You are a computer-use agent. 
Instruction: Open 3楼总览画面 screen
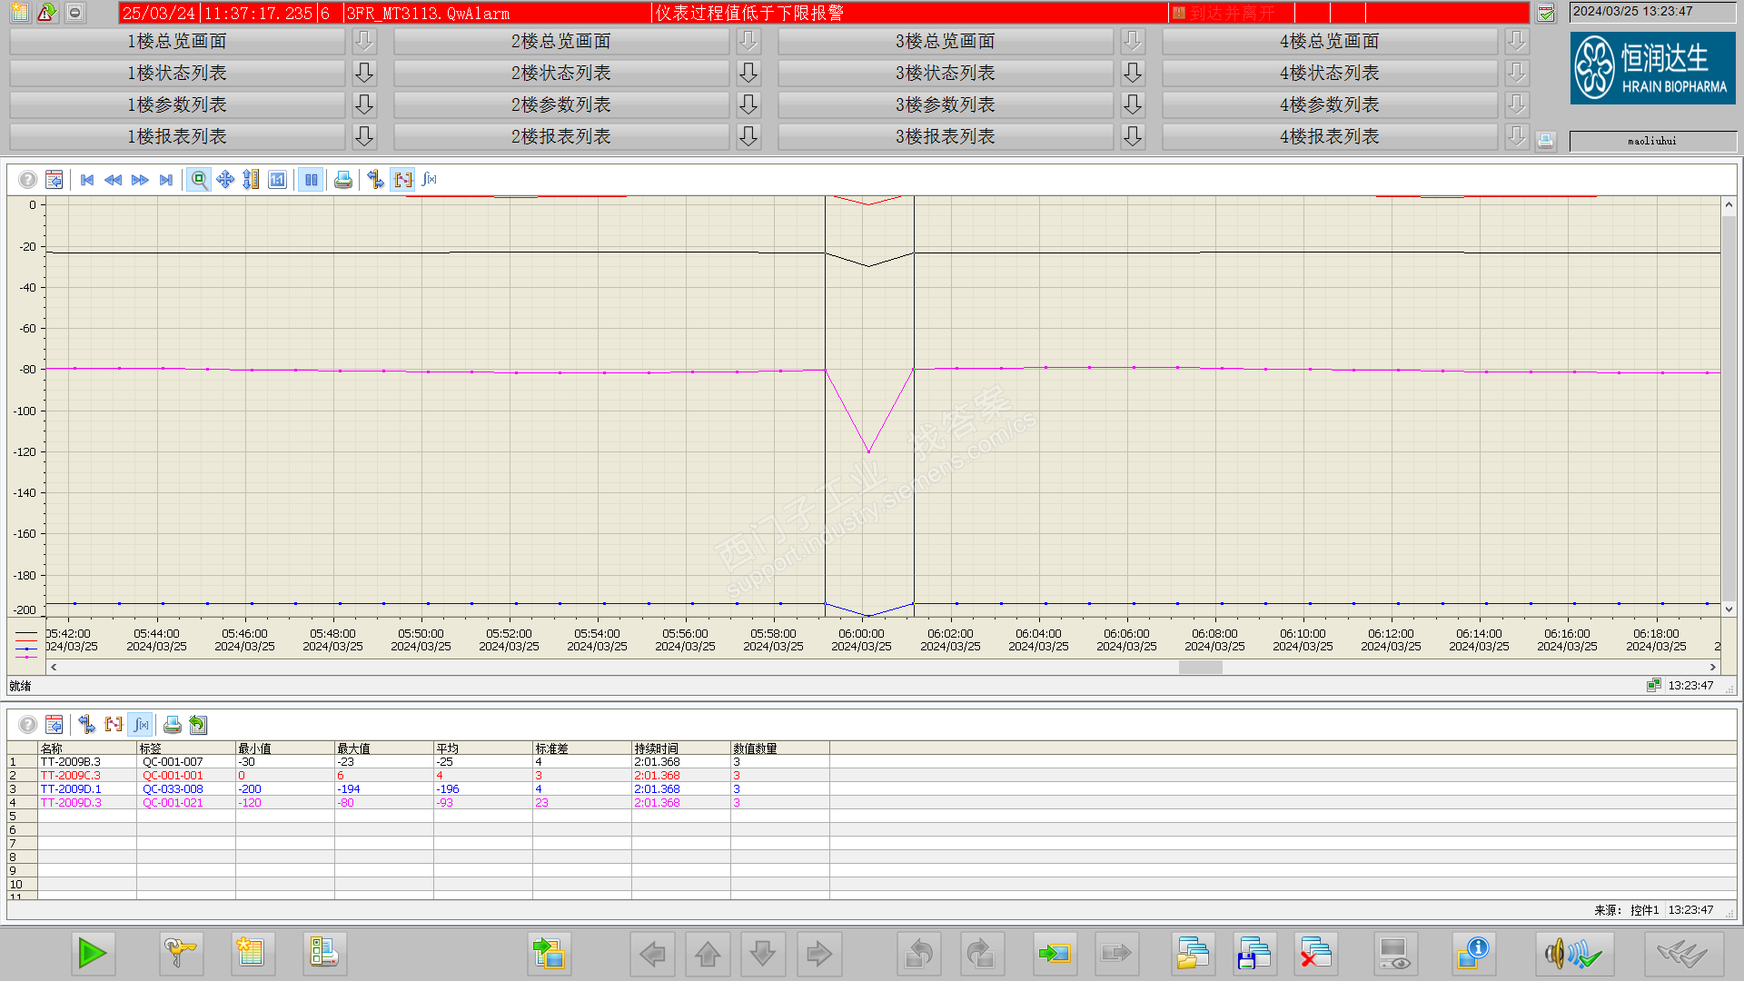(945, 41)
